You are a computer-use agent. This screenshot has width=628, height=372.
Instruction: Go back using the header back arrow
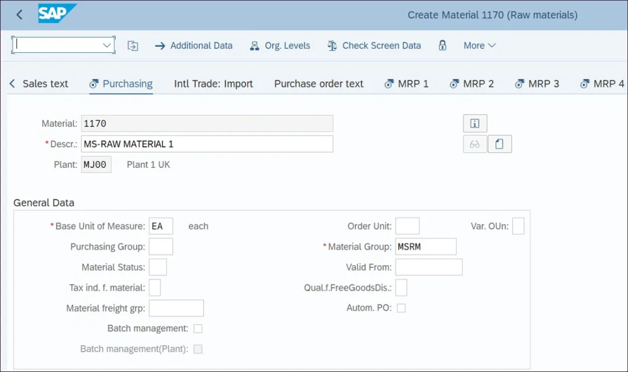coord(19,15)
